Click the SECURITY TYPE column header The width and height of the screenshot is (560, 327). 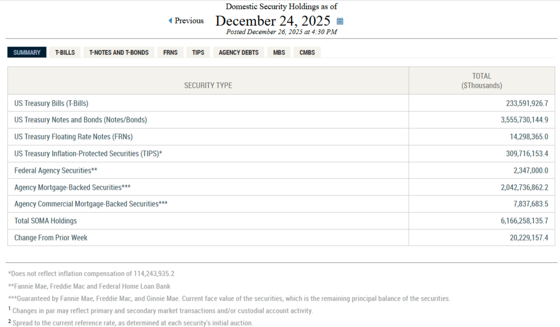[x=208, y=86]
